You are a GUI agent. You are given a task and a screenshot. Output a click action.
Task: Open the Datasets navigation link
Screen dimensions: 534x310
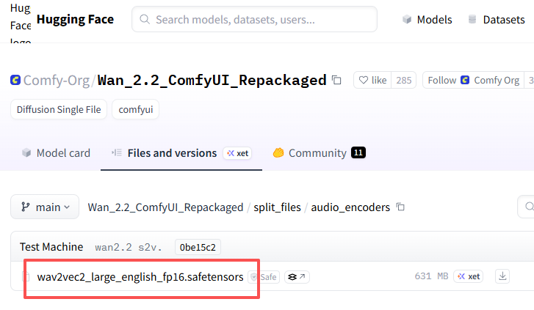pos(497,20)
